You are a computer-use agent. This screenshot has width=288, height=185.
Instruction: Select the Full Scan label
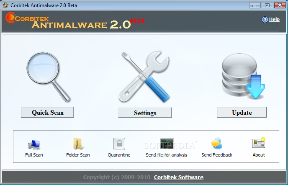(34, 155)
